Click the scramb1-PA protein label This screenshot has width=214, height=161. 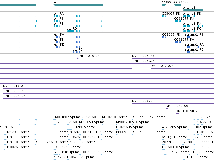pos(194,45)
